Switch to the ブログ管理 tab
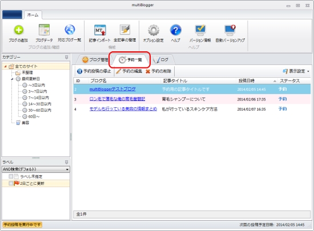This screenshot has width=314, height=231. [95, 59]
